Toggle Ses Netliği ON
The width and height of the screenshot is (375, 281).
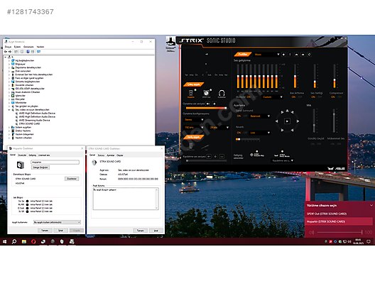coord(313,97)
